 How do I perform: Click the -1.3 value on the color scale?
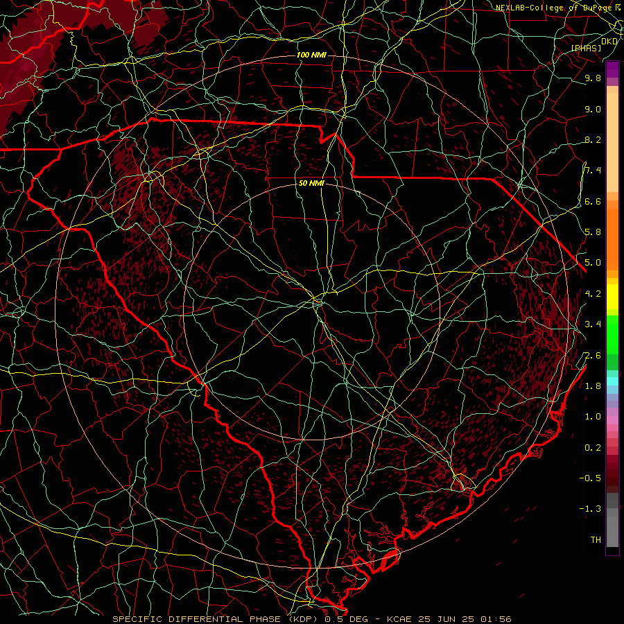point(590,509)
